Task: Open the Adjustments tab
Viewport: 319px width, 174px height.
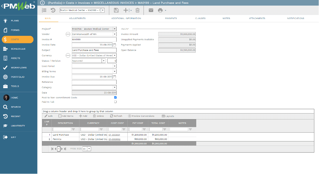Action: (77, 18)
